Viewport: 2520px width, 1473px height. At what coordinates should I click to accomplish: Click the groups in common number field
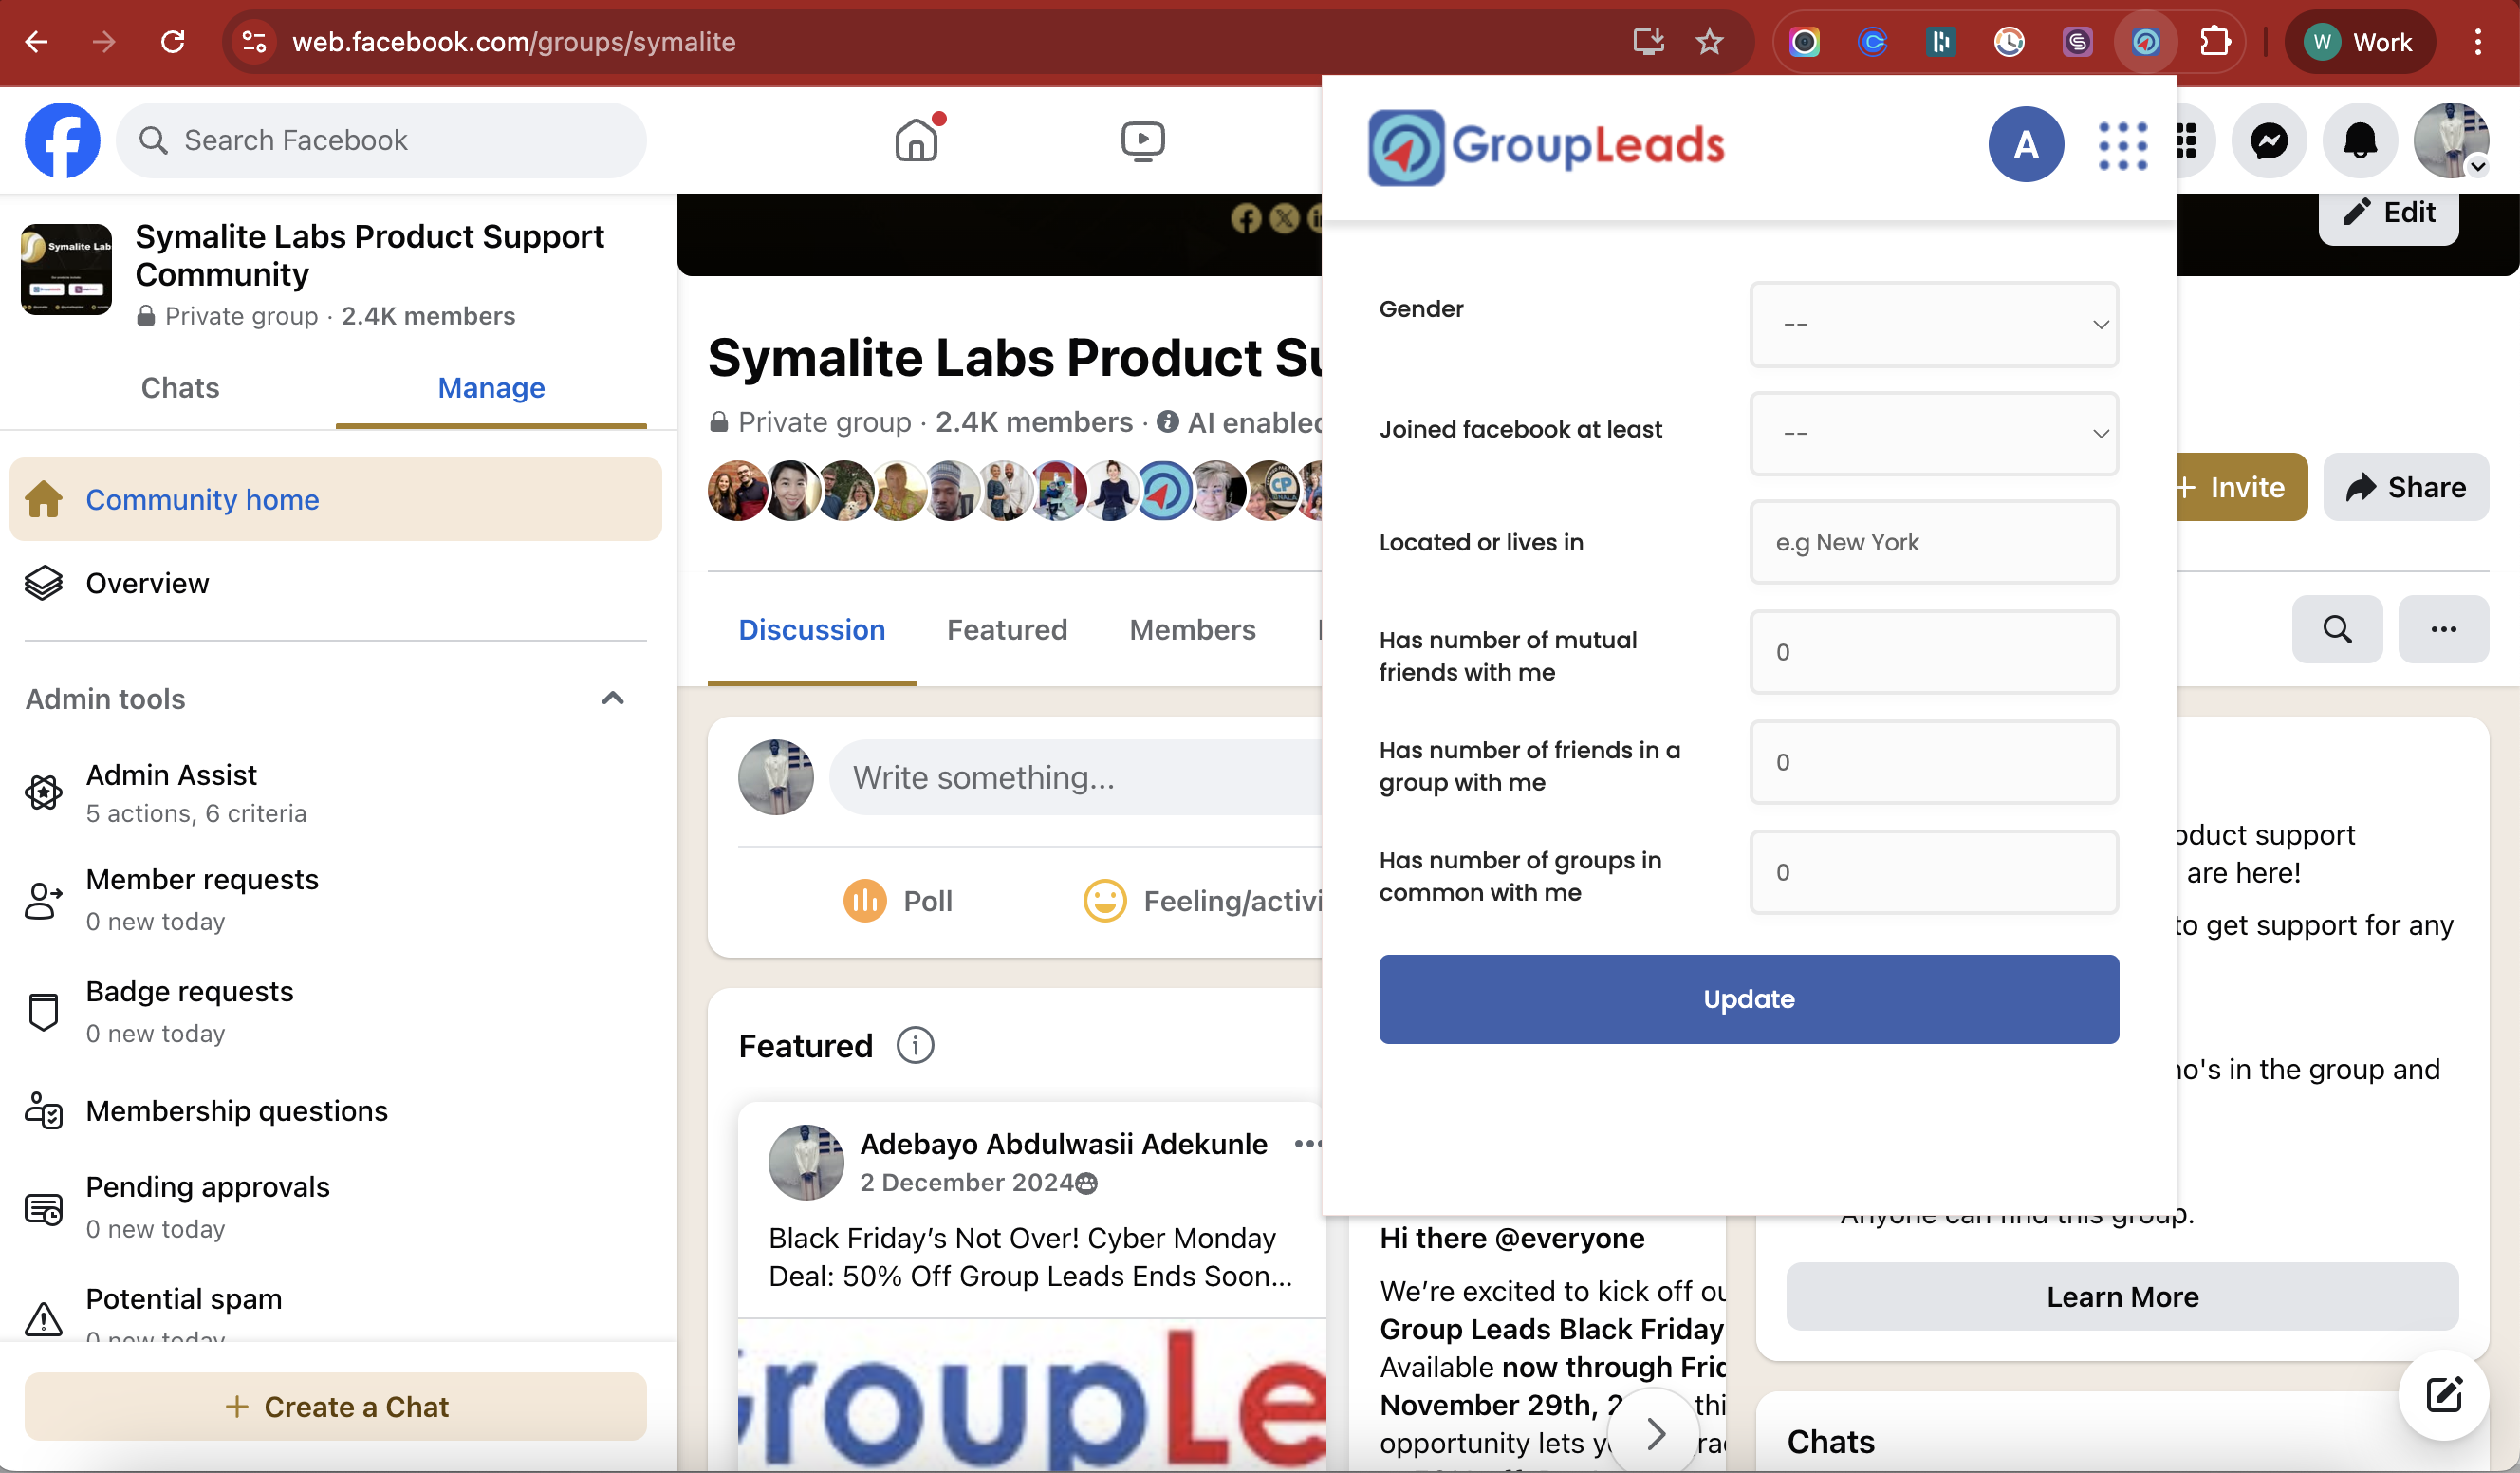(1934, 872)
